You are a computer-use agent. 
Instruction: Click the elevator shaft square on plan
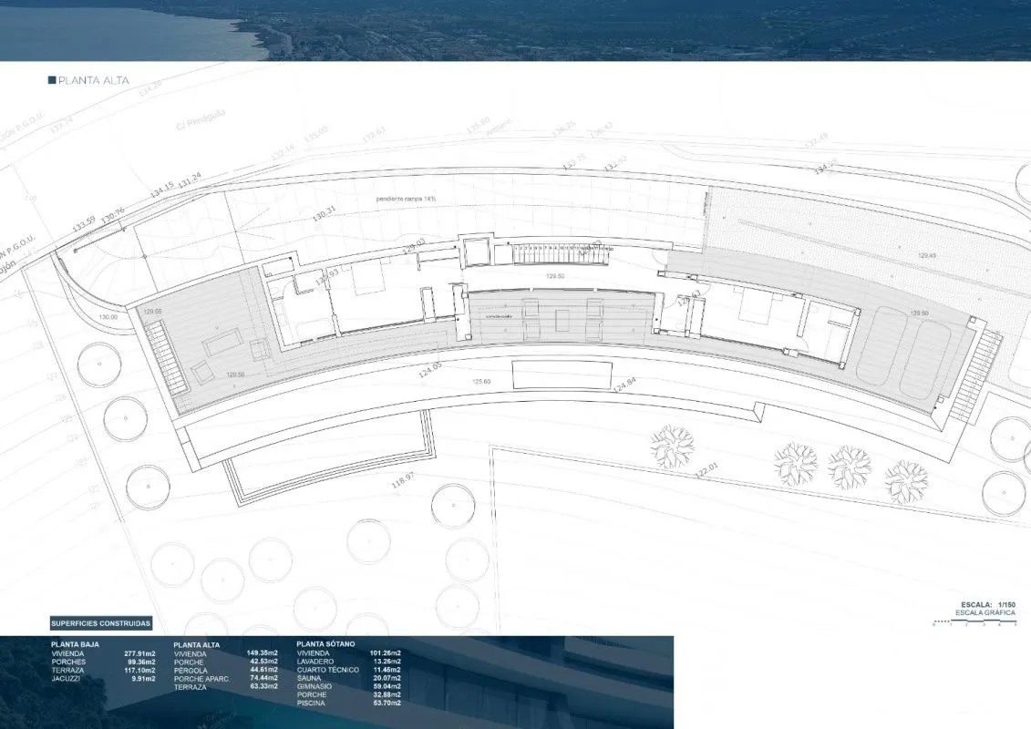[475, 252]
